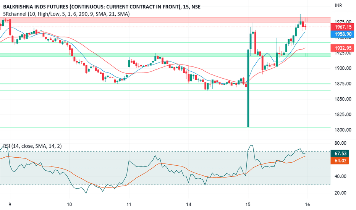Image resolution: width=356 pixels, height=210 pixels.
Task: Click date label 11 on time axis
Action: coord(129,205)
